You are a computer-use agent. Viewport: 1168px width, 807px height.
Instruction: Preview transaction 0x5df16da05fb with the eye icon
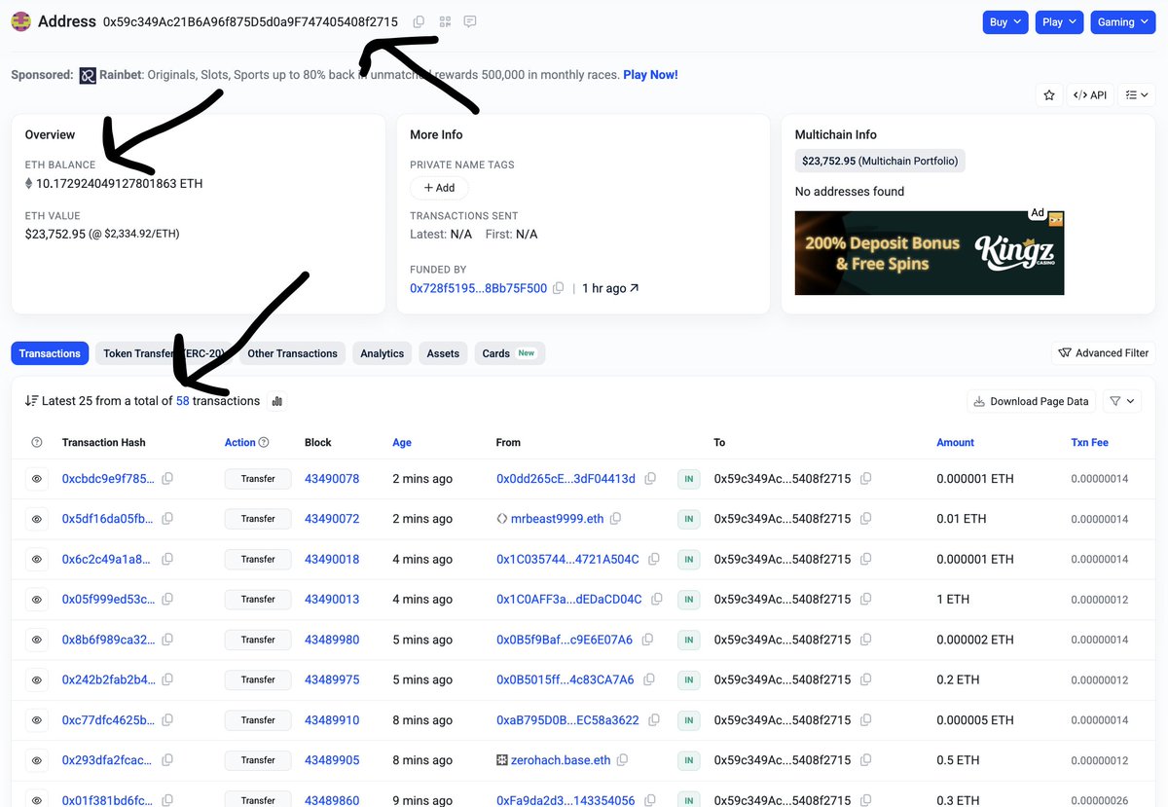(37, 519)
